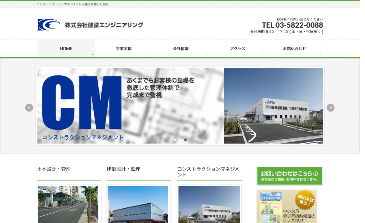This screenshot has width=365, height=223.
Task: Open the コンストラクションマネジメント section heading
Action: tap(208, 172)
